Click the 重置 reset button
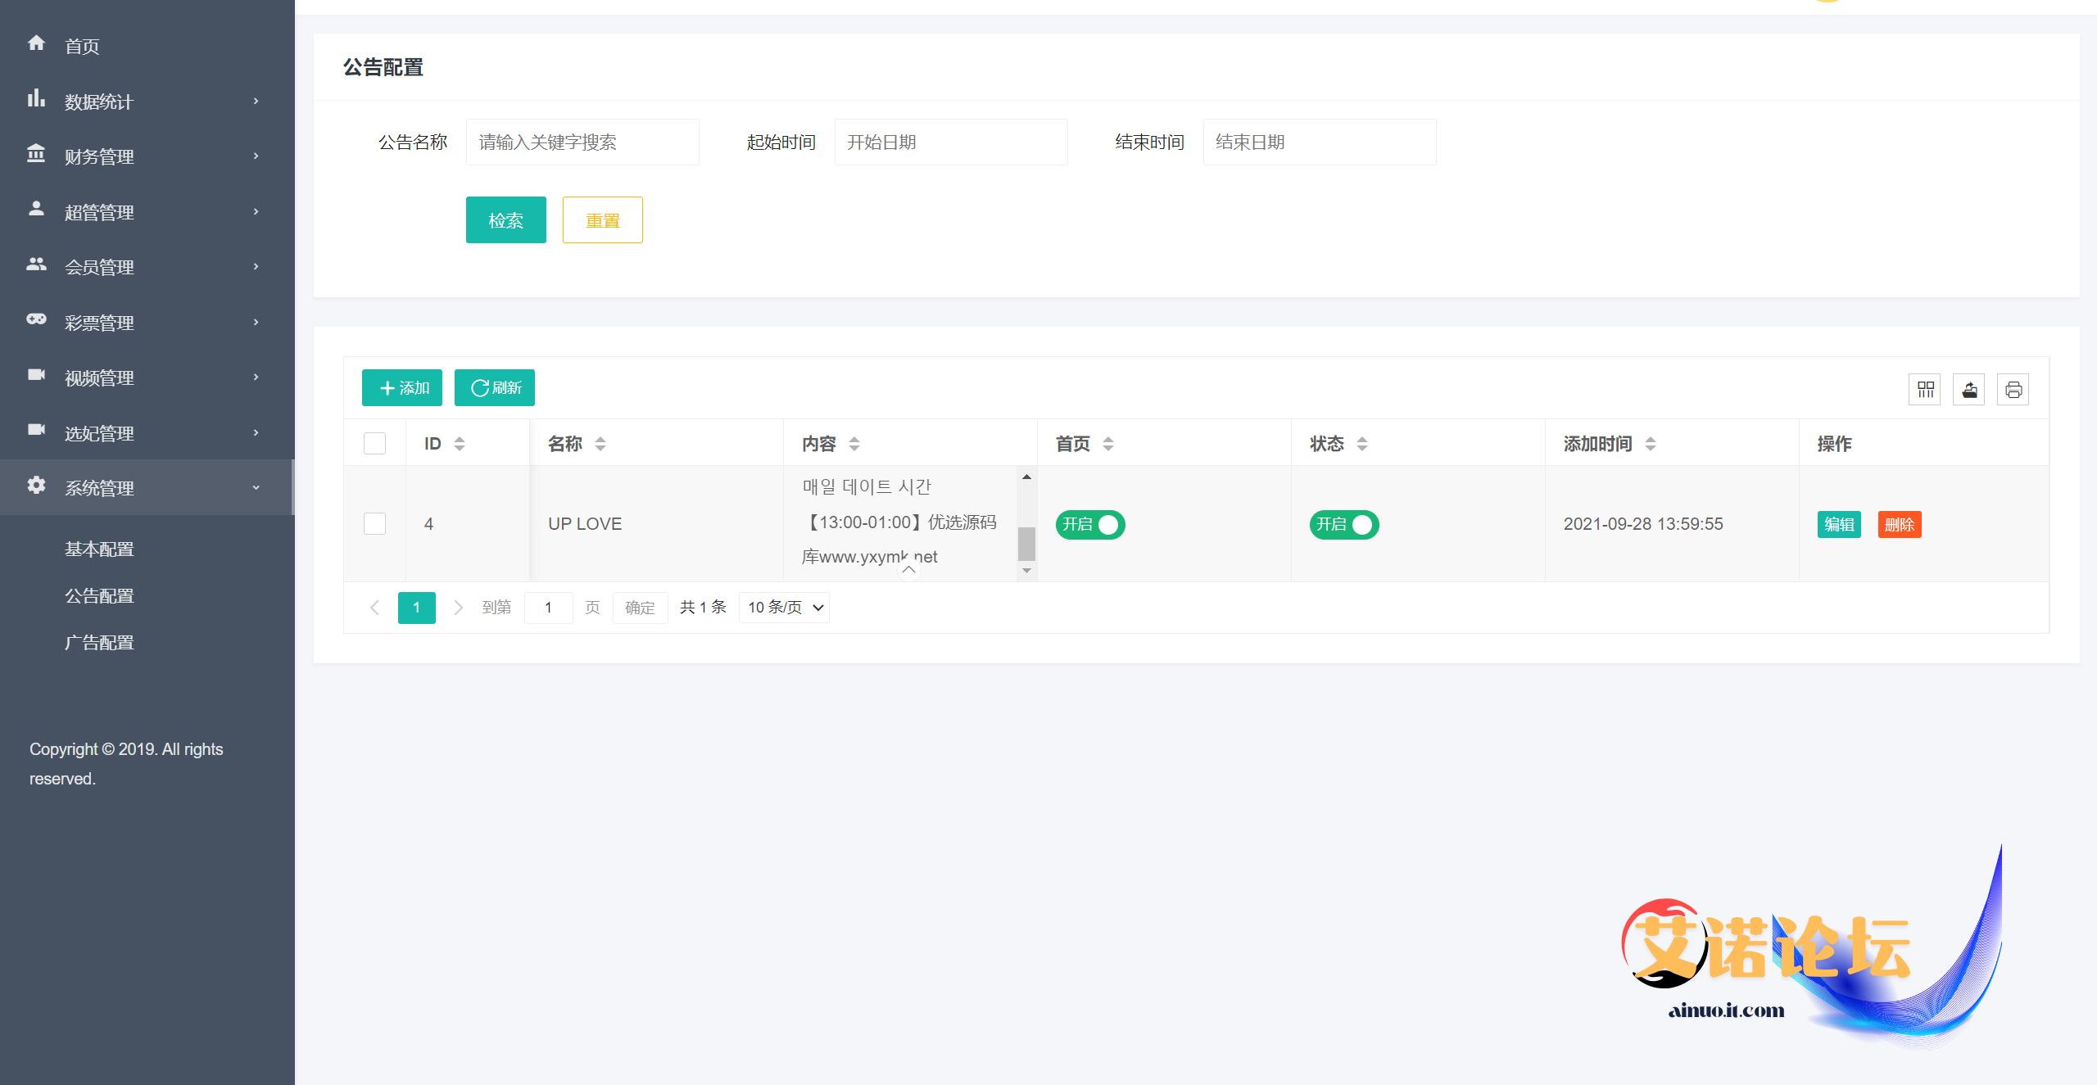 [603, 220]
